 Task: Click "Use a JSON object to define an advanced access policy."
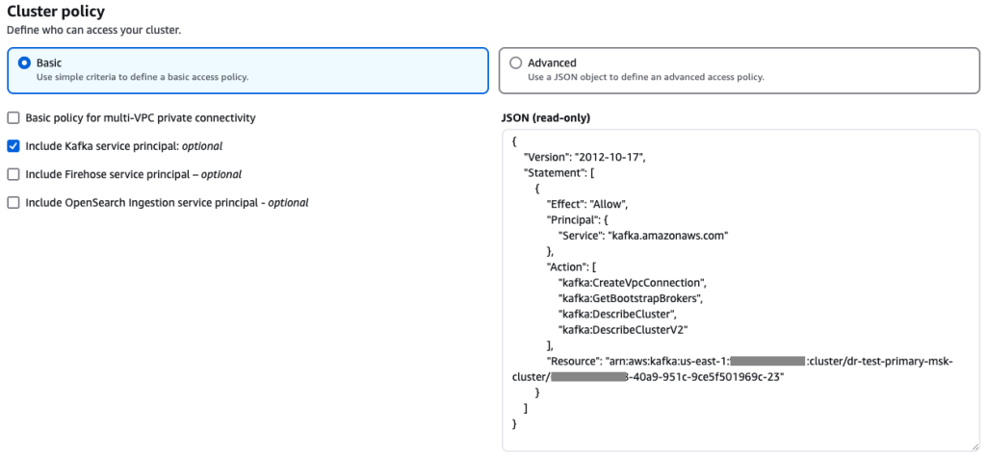(x=646, y=77)
